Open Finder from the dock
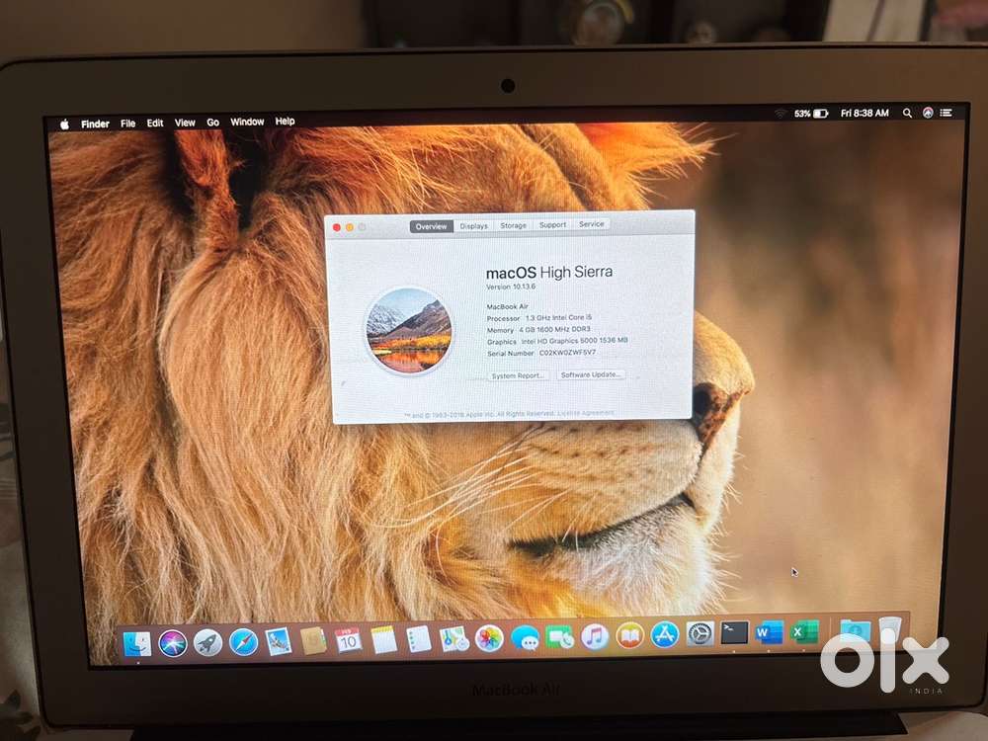 coord(136,643)
